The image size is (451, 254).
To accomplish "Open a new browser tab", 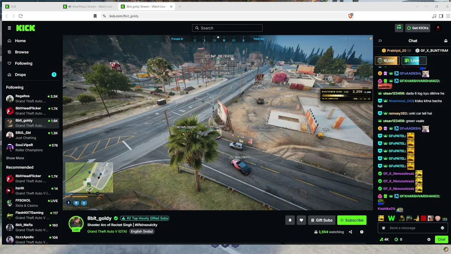I will coord(180,6).
